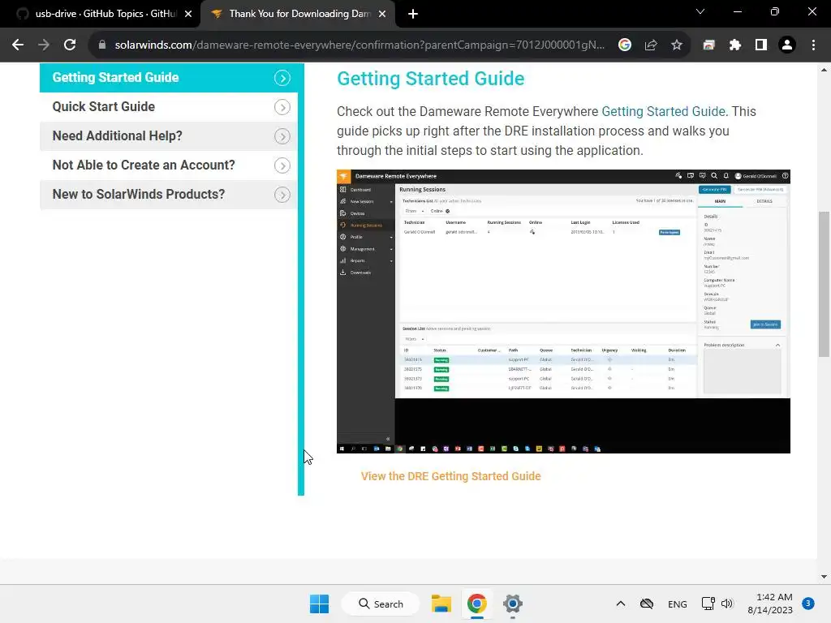The width and height of the screenshot is (831, 623).
Task: Click the page vertical scrollbar thumb
Action: (x=824, y=284)
